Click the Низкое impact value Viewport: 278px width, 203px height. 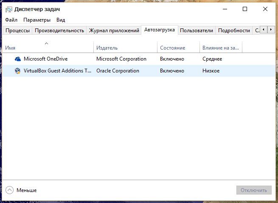211,71
